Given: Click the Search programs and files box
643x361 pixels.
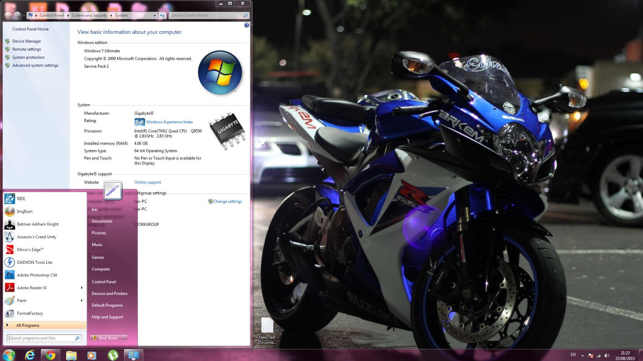Looking at the screenshot, I should [x=41, y=338].
